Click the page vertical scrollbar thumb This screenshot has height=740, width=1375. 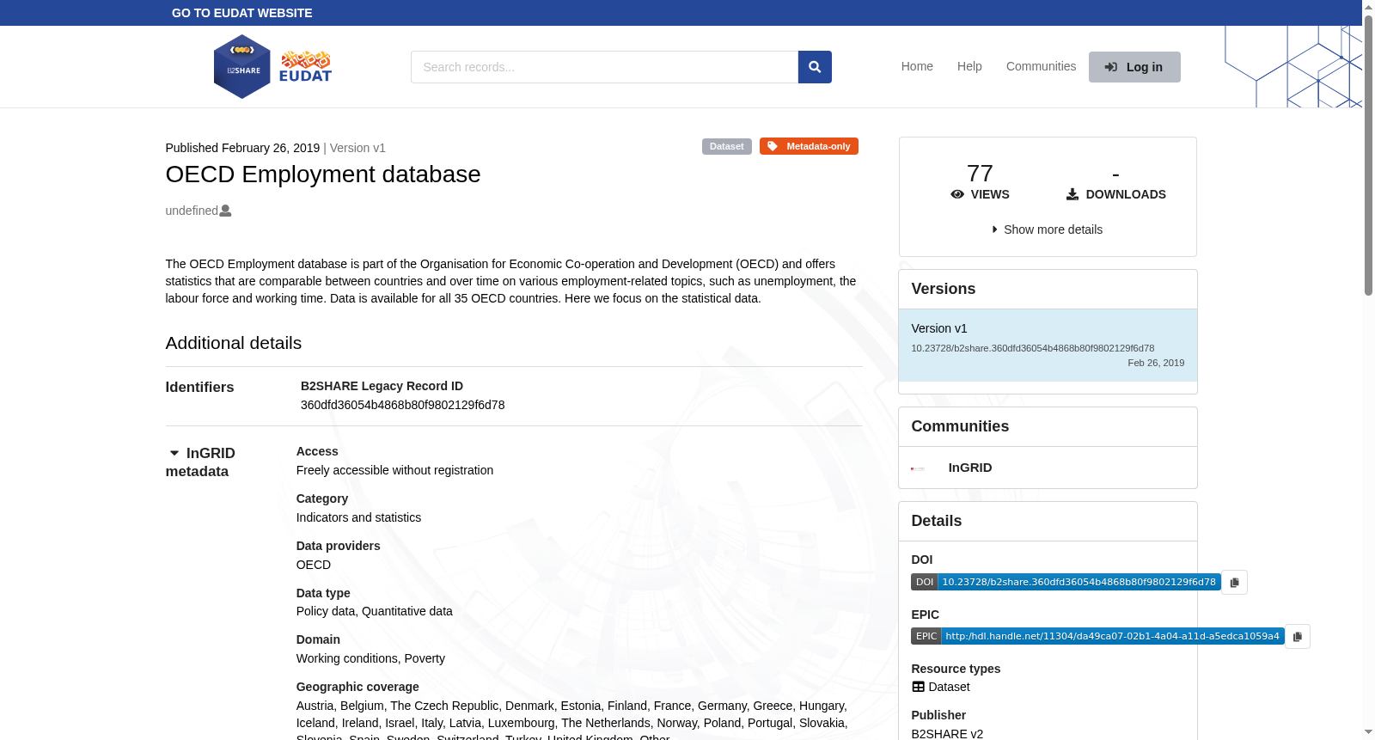point(1368,155)
